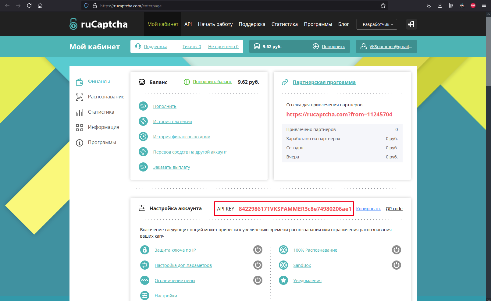
Task: Click the Firefox bookmark star icon
Action: [383, 5]
